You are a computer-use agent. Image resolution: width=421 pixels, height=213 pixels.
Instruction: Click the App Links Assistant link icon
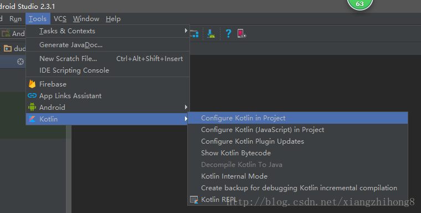click(x=32, y=95)
